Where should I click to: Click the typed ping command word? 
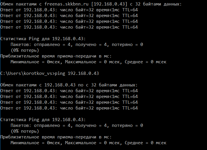tap(60, 73)
